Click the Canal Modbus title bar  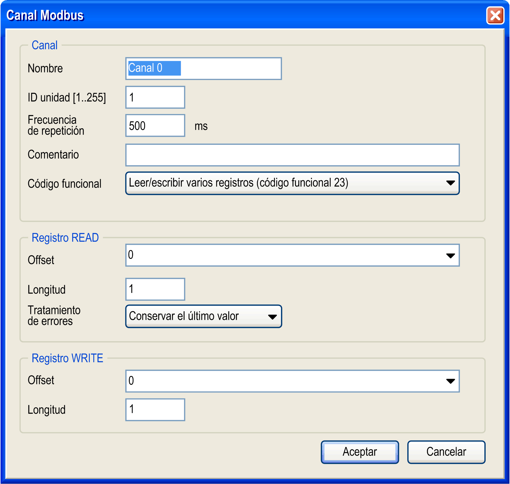(x=166, y=16)
